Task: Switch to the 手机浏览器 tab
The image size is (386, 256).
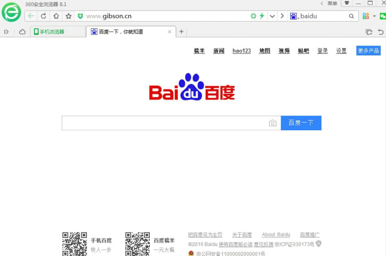Action: (58, 32)
